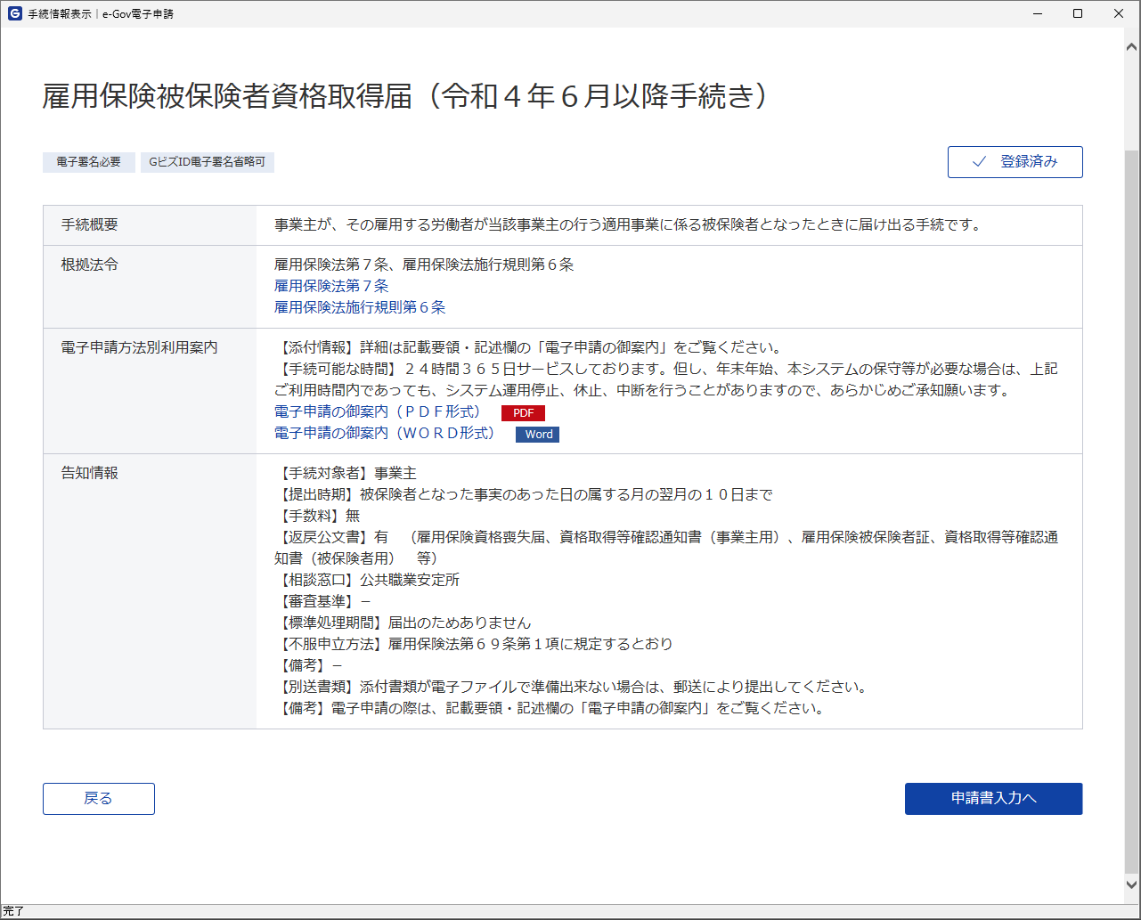The height and width of the screenshot is (920, 1141).
Task: Go back with the 戻る button
Action: click(99, 799)
